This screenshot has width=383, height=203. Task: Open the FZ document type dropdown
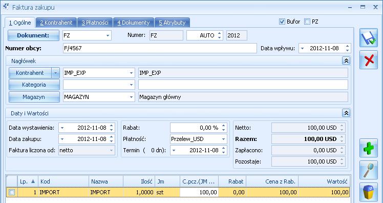pos(108,35)
